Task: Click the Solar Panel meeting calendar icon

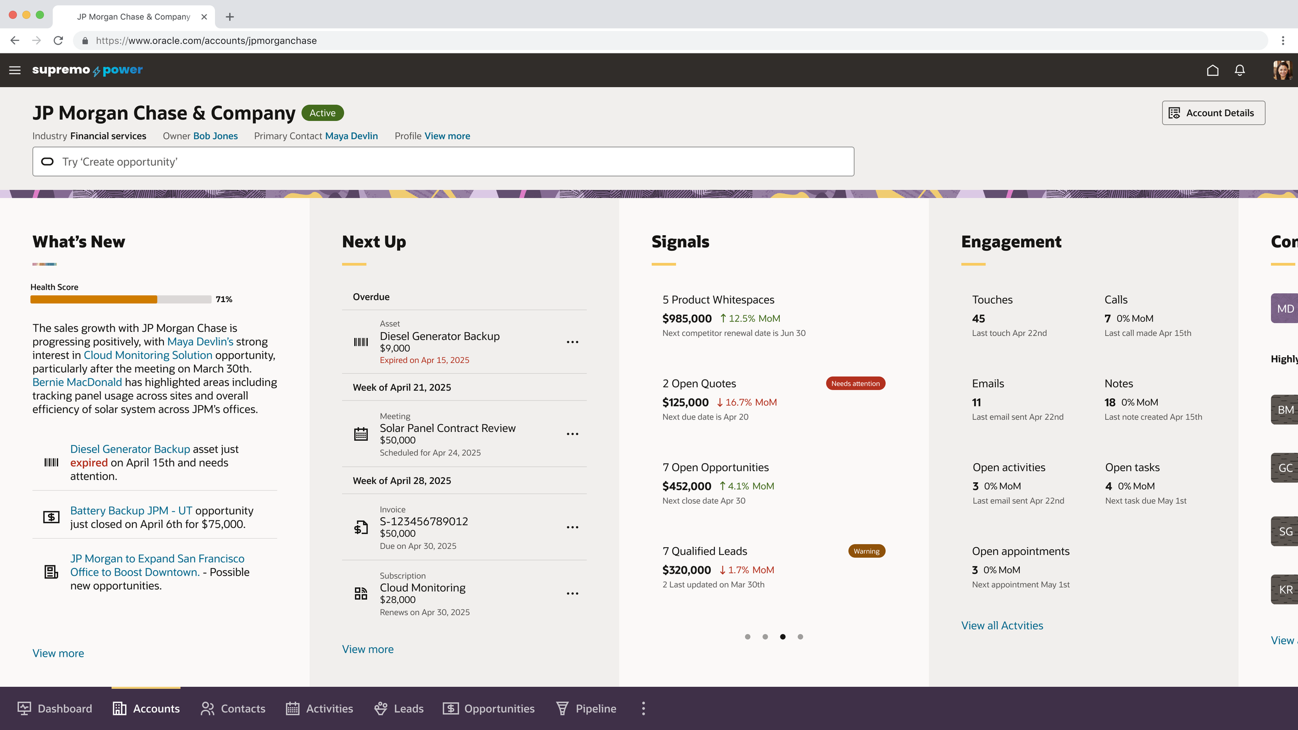Action: pos(361,434)
